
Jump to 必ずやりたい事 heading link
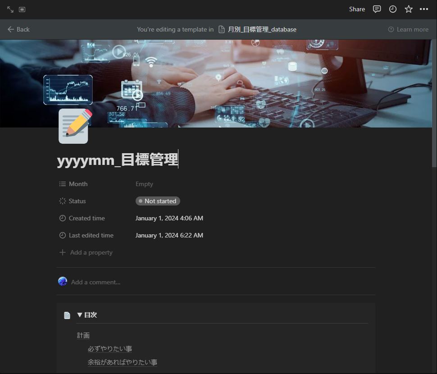tap(110, 349)
